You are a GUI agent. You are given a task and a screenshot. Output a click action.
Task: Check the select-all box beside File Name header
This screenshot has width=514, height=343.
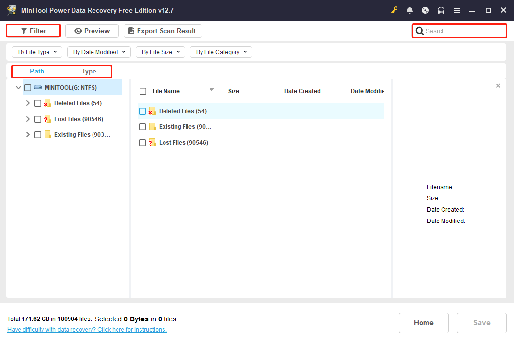142,91
